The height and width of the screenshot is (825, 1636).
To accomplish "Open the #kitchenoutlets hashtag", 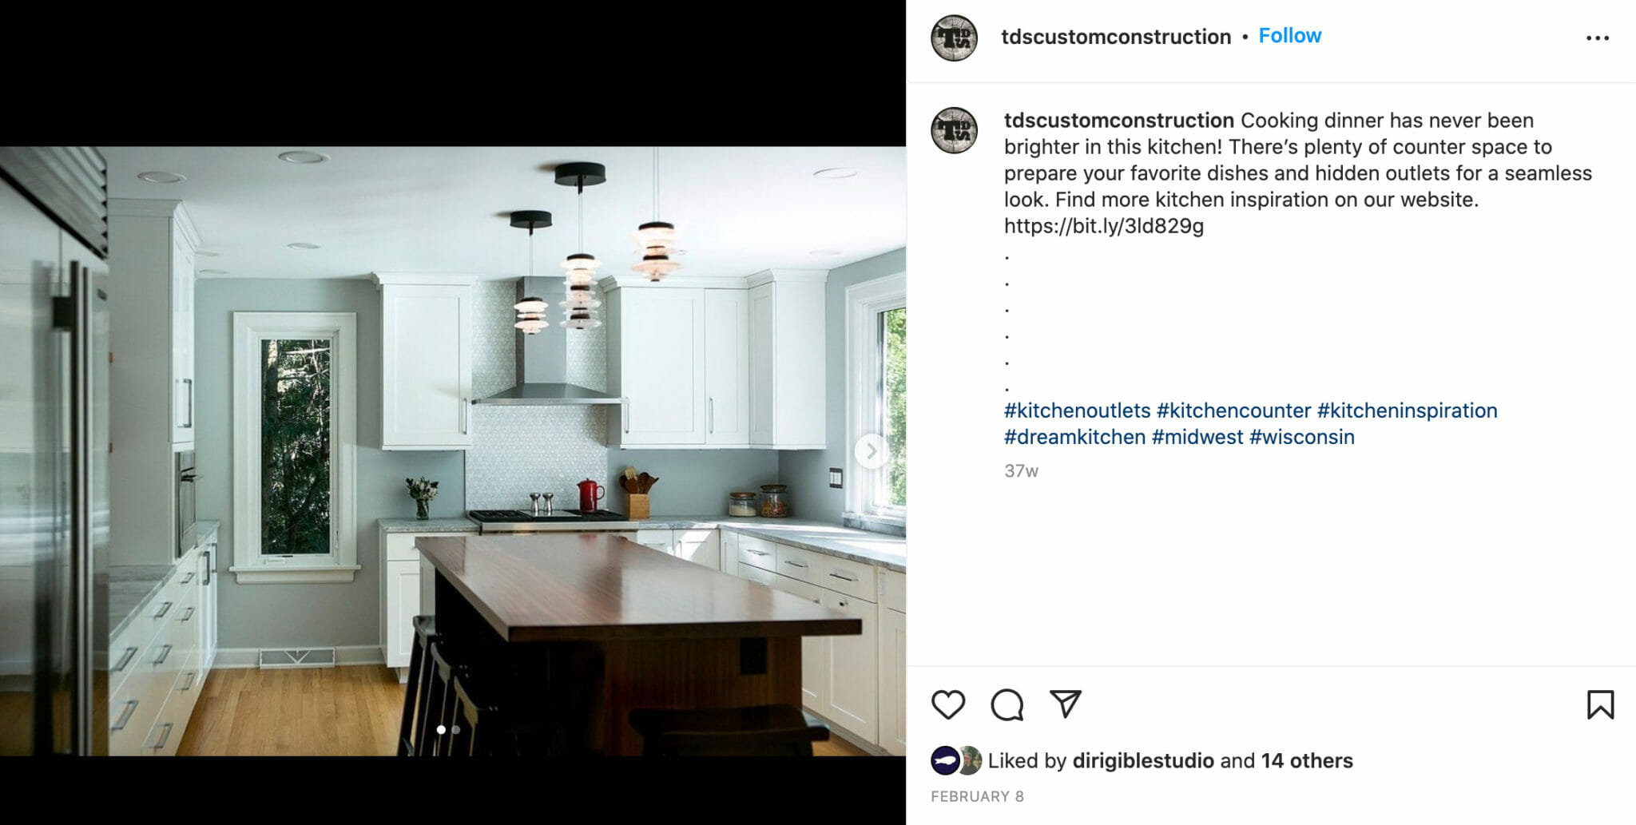I will point(1077,411).
